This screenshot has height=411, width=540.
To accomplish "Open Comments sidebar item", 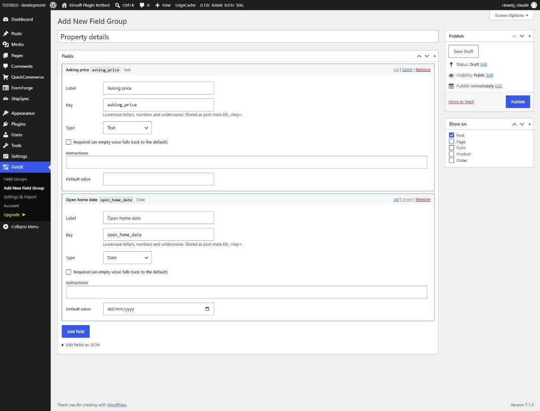I will pyautogui.click(x=25, y=66).
